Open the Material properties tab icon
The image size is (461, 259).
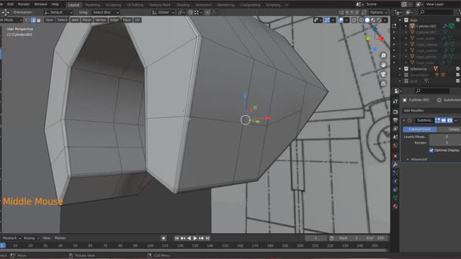pos(395,206)
